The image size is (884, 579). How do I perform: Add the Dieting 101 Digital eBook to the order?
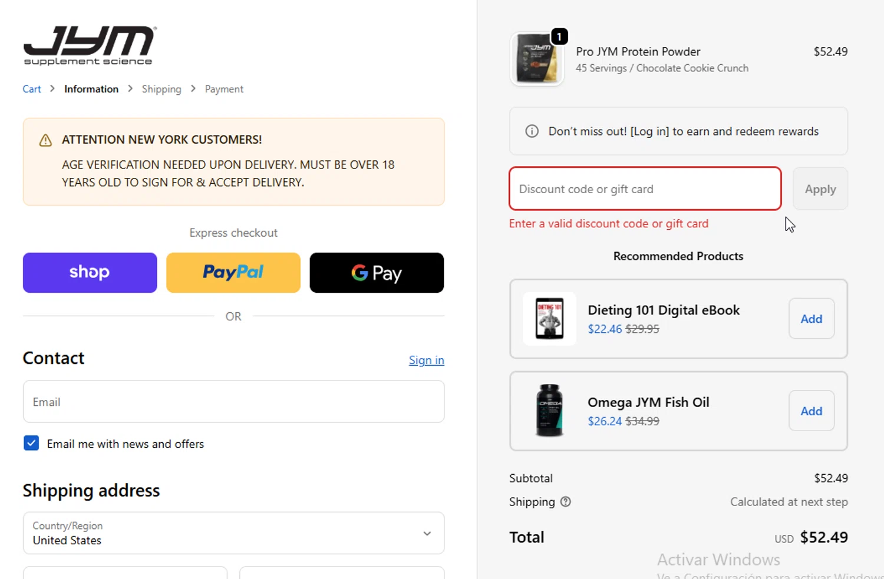812,319
